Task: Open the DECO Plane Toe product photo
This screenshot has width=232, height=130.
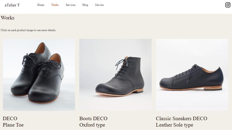Action: click(x=39, y=75)
